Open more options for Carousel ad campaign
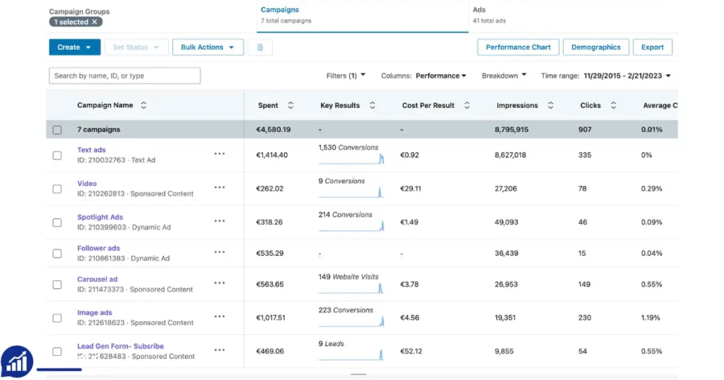This screenshot has width=724, height=380. [220, 283]
